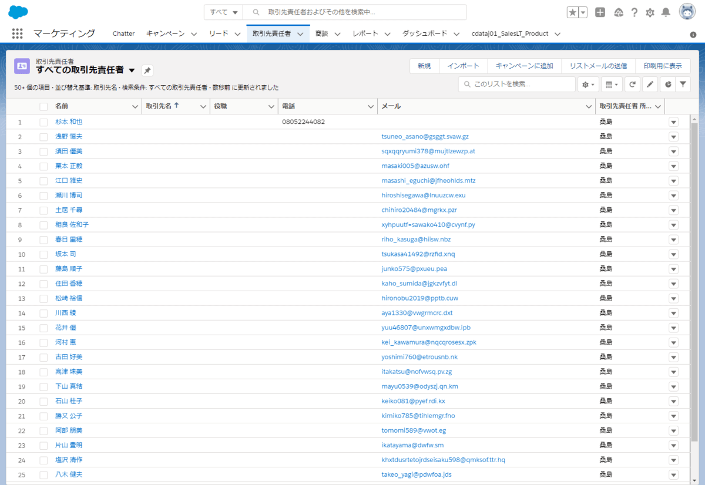Open email tsuneo_asano@gsggt.svaw.gz
This screenshot has width=705, height=485.
pyautogui.click(x=425, y=137)
